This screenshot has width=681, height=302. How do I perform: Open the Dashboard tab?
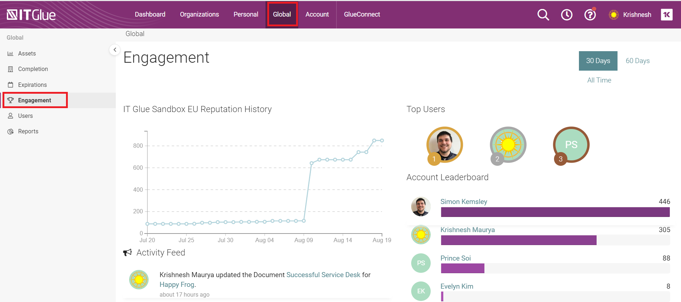[x=150, y=14]
